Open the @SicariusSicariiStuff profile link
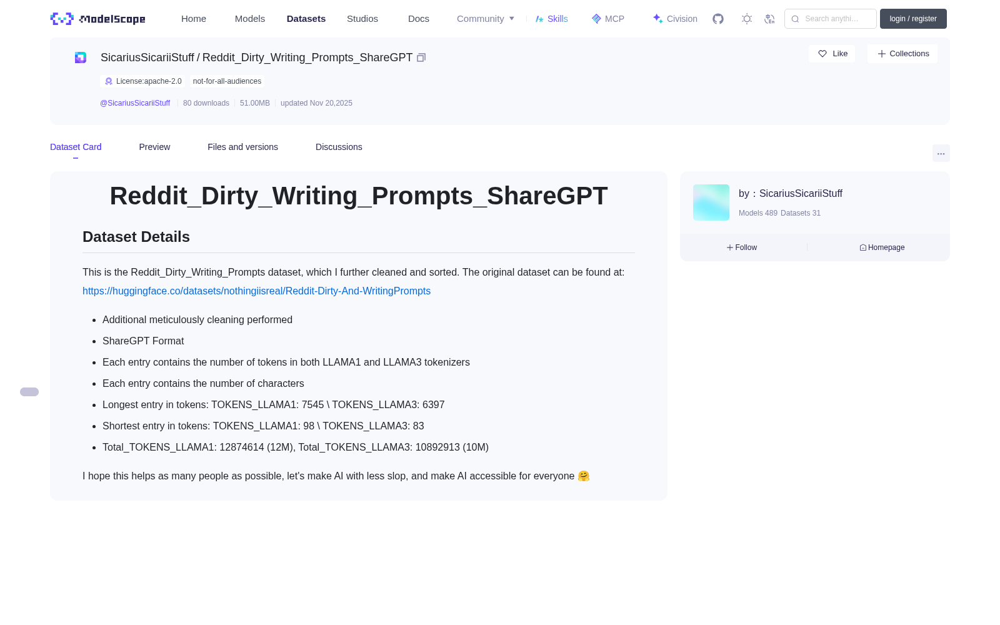 coord(135,103)
